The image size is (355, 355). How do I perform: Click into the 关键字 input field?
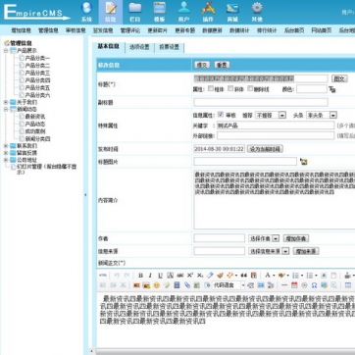(x=276, y=126)
